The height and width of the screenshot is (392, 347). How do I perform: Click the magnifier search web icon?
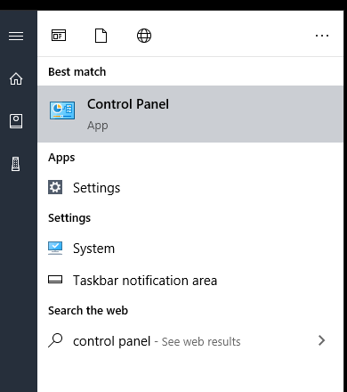click(x=55, y=340)
